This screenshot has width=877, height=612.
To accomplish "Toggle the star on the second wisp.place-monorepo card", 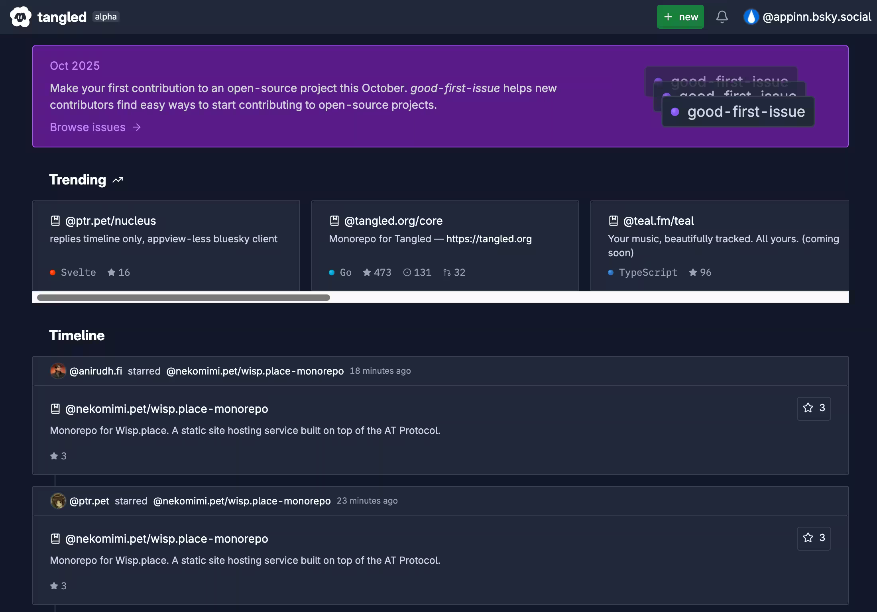I will pyautogui.click(x=814, y=538).
